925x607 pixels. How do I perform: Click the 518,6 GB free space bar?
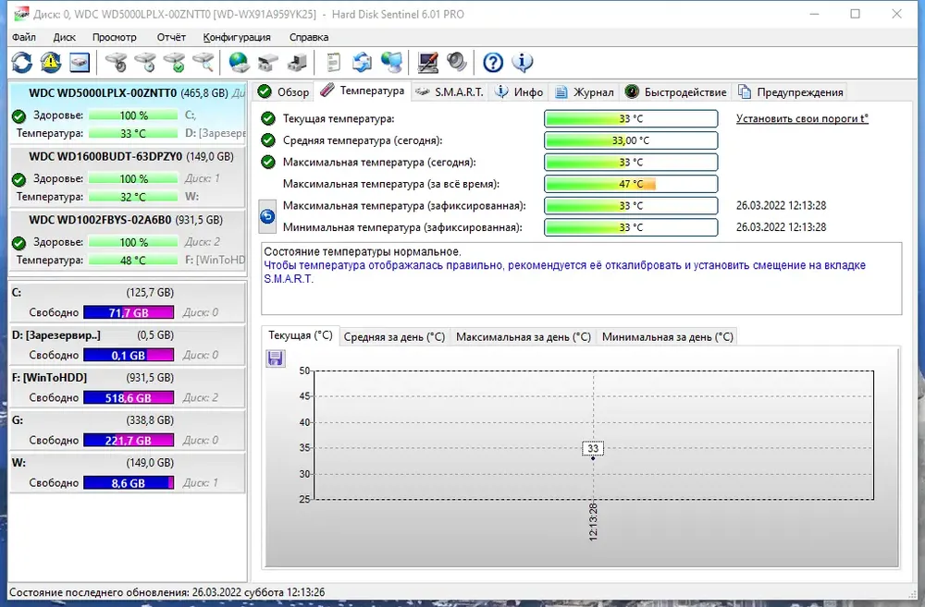tap(129, 398)
